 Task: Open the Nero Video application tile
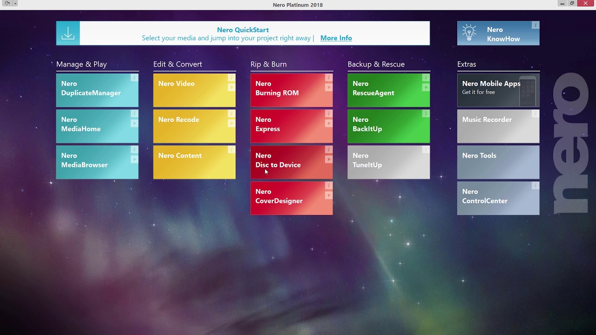194,90
